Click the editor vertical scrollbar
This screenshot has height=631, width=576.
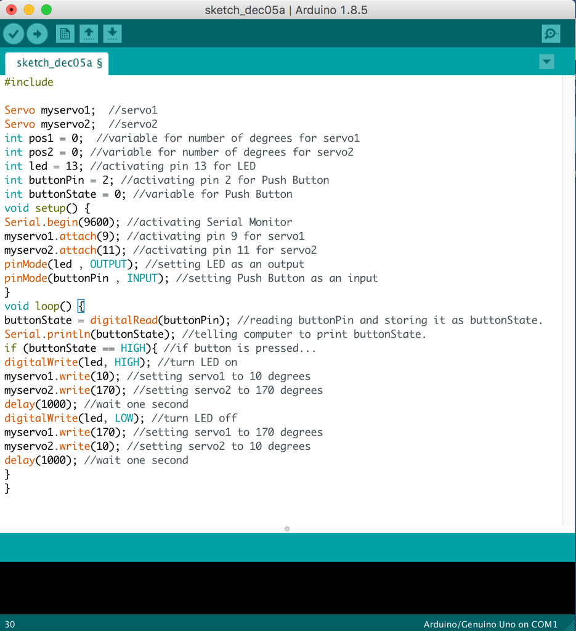569,300
